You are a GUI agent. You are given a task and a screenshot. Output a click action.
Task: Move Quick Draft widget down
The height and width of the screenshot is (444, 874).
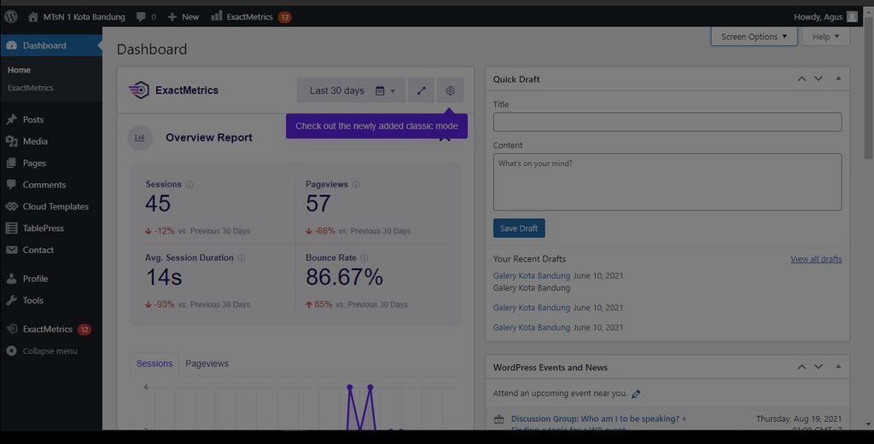[x=819, y=79]
